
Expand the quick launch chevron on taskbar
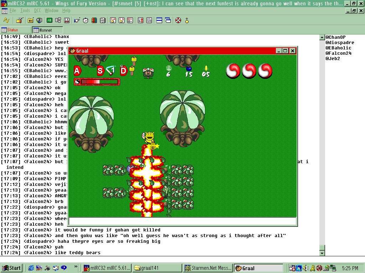coord(76,267)
